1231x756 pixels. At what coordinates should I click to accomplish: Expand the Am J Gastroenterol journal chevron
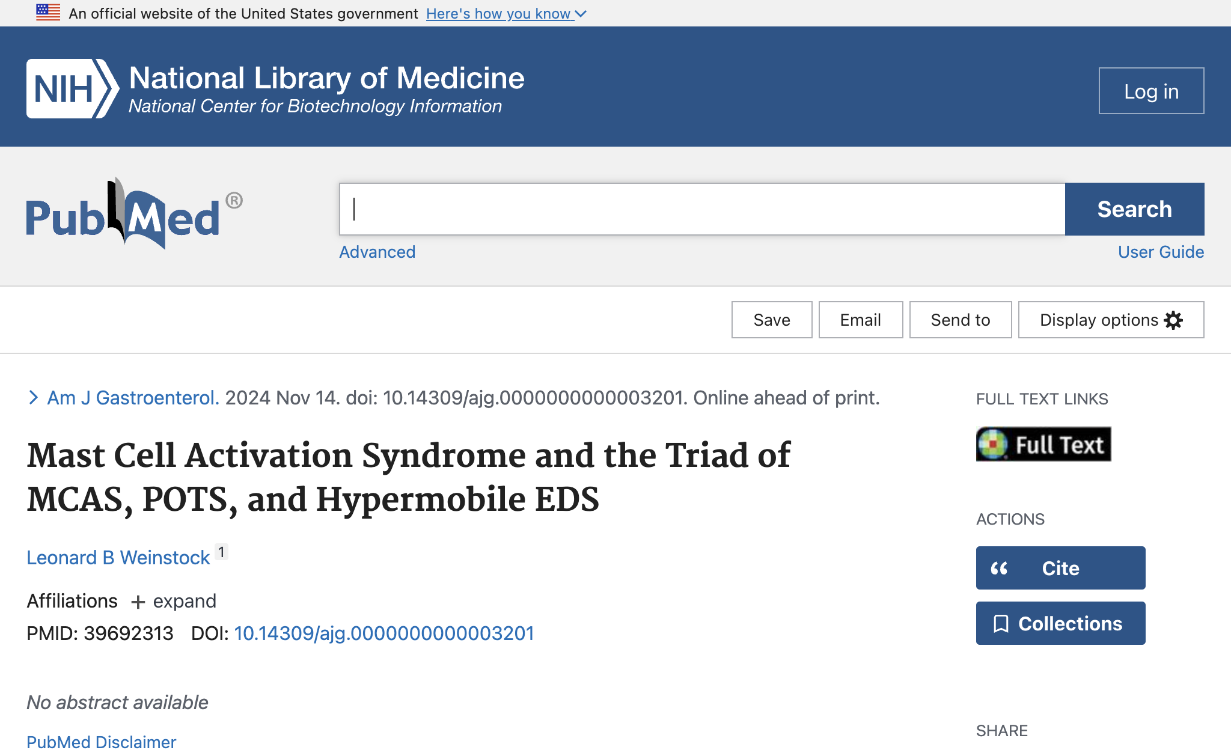click(34, 398)
